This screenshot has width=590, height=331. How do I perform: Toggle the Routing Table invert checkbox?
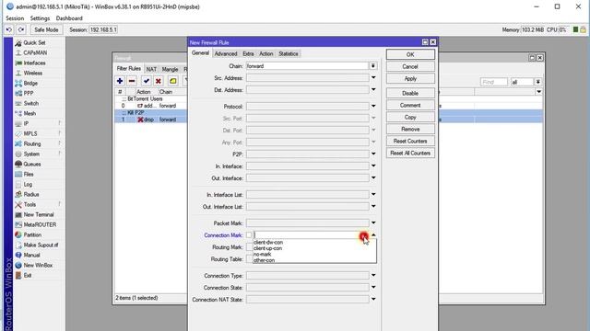(249, 259)
